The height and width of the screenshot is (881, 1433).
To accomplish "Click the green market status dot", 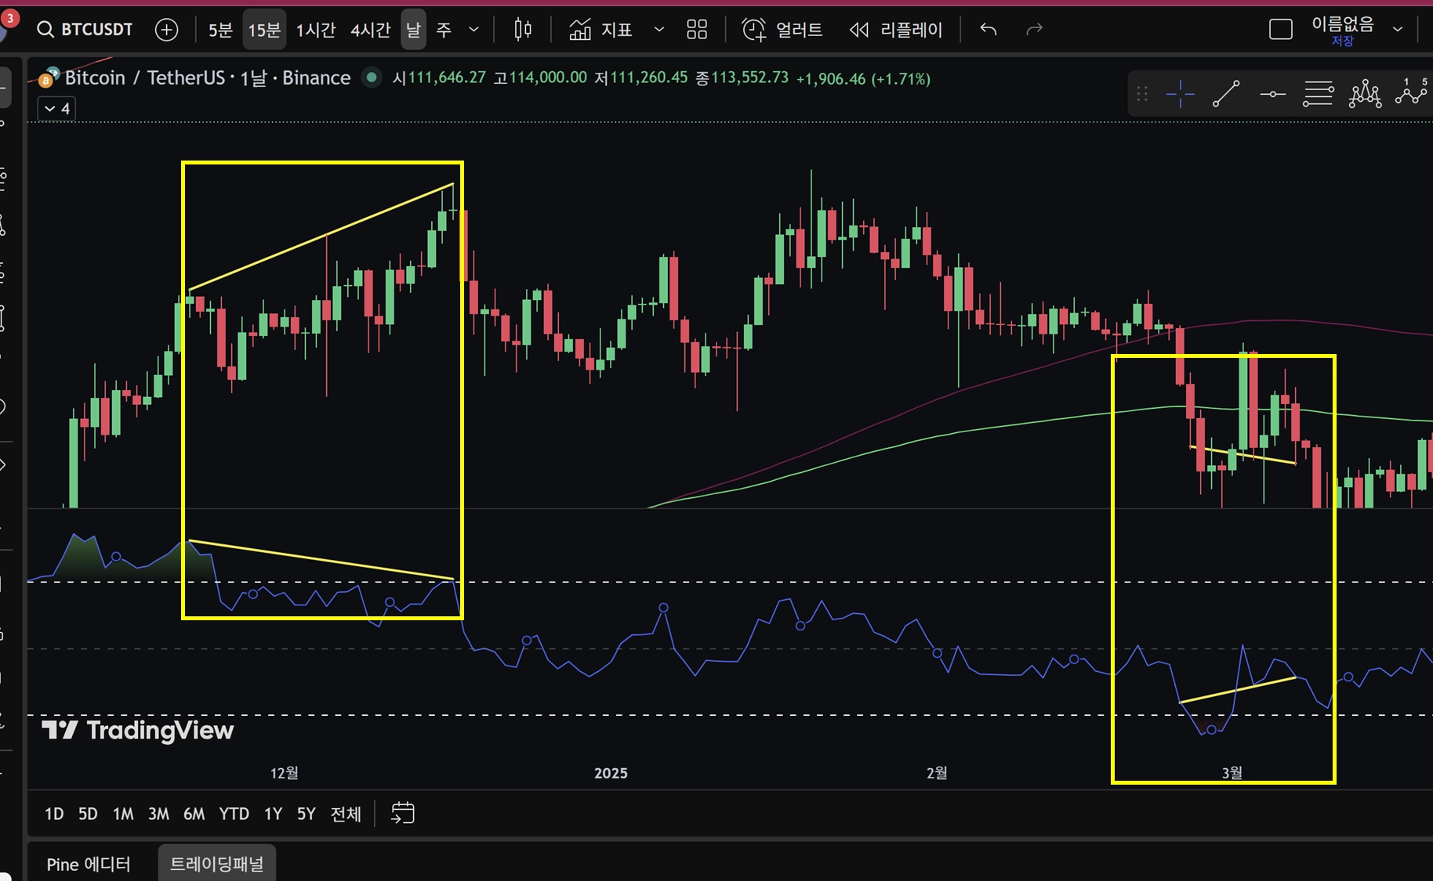I will pos(372,78).
